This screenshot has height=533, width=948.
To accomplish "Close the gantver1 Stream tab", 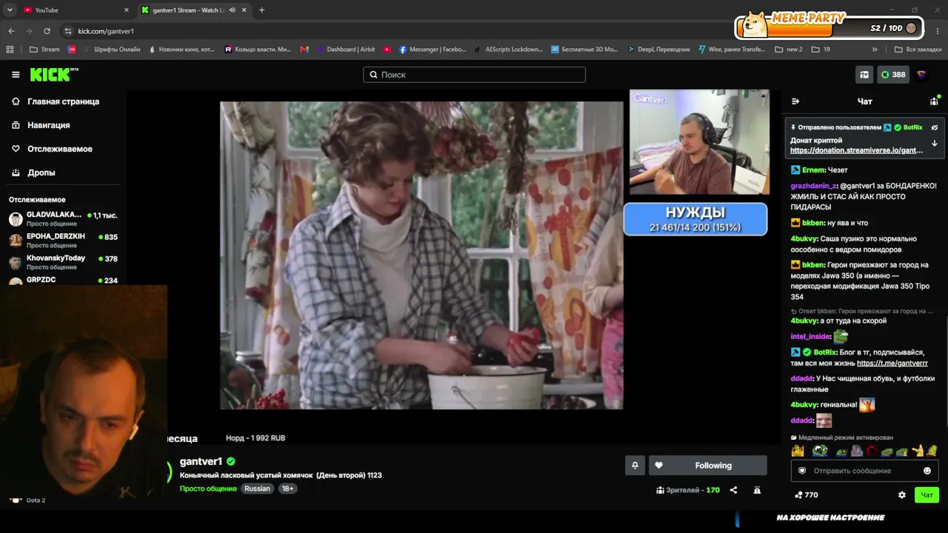I will (x=245, y=10).
